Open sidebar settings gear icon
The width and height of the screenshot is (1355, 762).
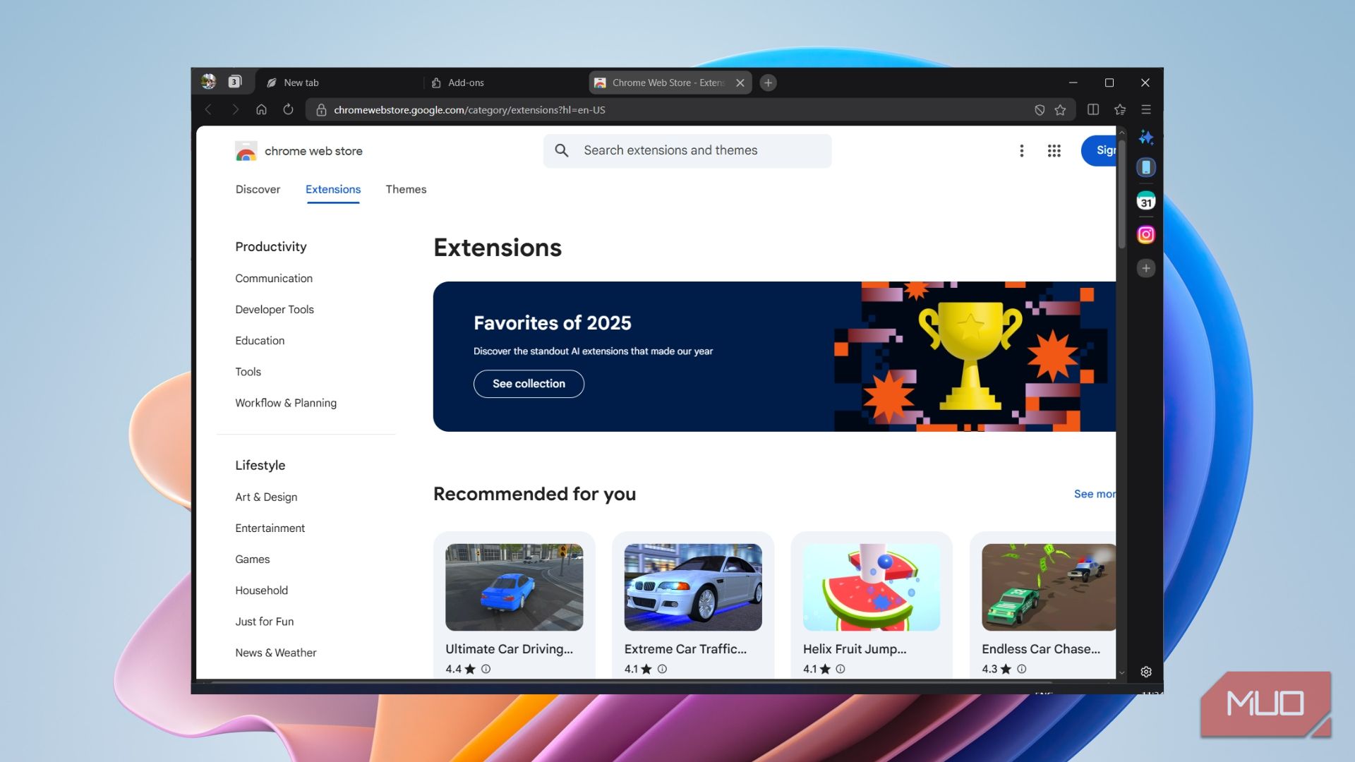(1146, 672)
